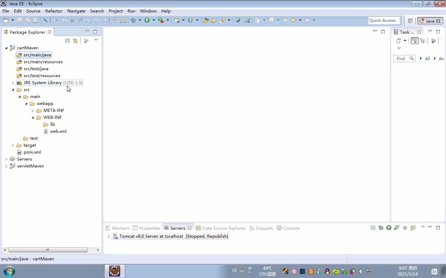Open the Navigate menu
The image size is (446, 278).
[76, 11]
